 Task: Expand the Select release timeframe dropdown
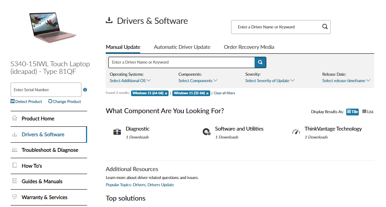point(346,81)
